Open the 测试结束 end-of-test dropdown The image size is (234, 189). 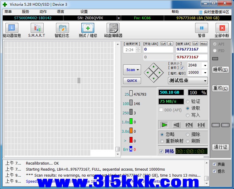coord(188,81)
